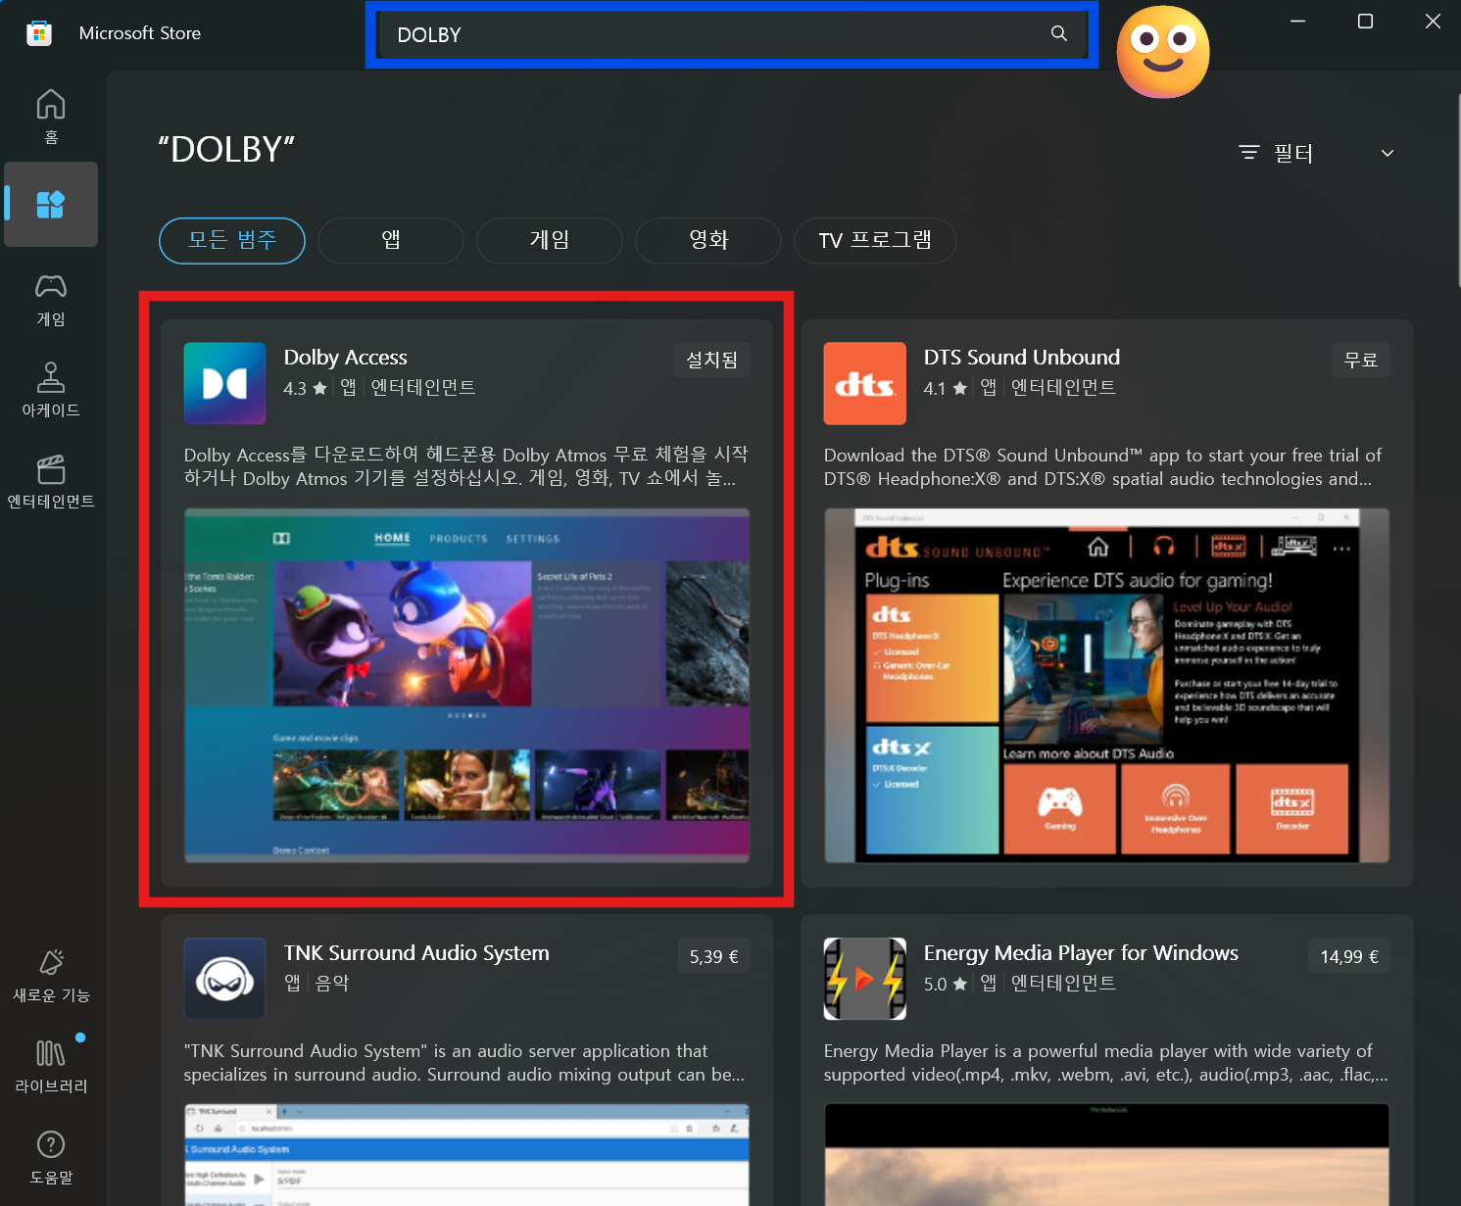
Task: Click the 5.0 star rating of Energy Media Player
Action: (945, 984)
